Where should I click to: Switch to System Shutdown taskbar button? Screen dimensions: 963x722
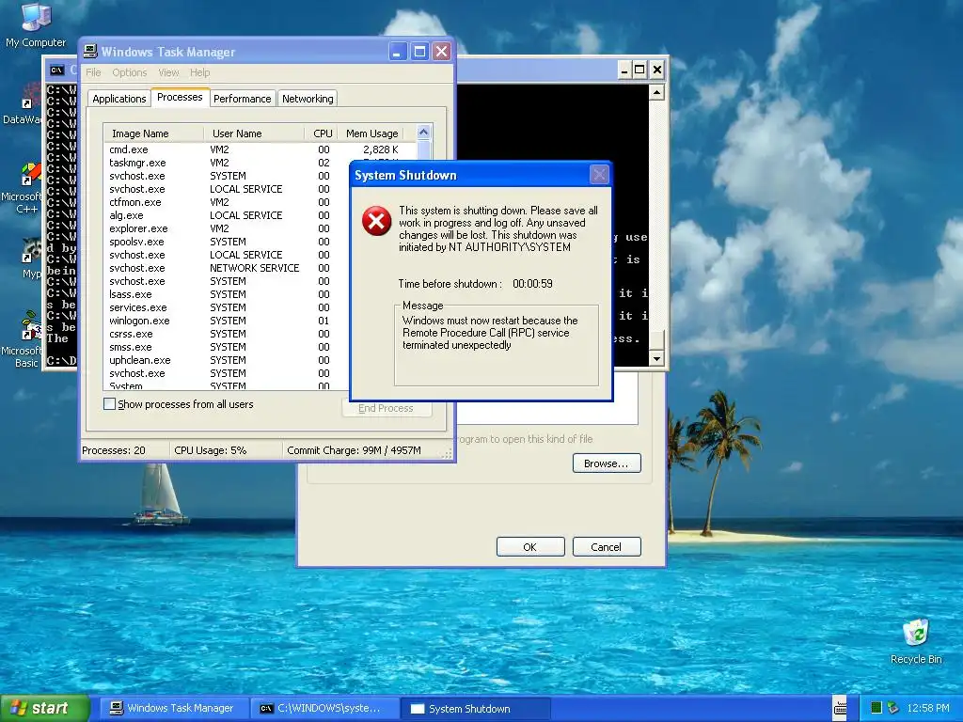click(475, 709)
